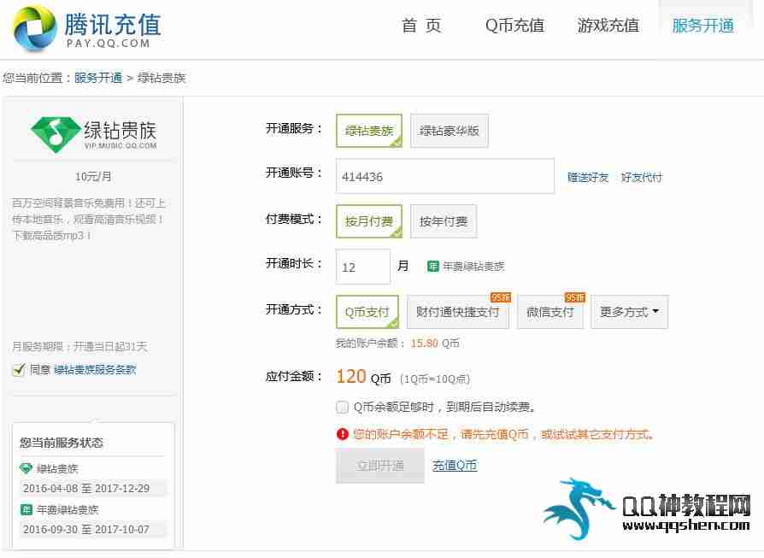Viewport: 764px width, 558px height.
Task: Click the 充值Q币 link
Action: [x=454, y=466]
